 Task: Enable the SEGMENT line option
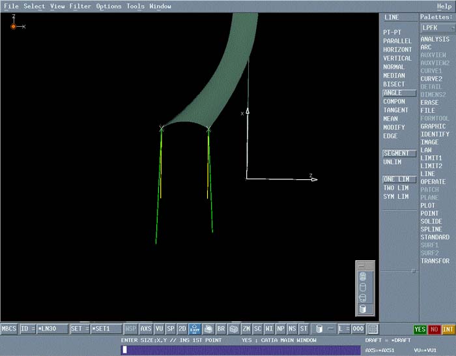tap(396, 153)
